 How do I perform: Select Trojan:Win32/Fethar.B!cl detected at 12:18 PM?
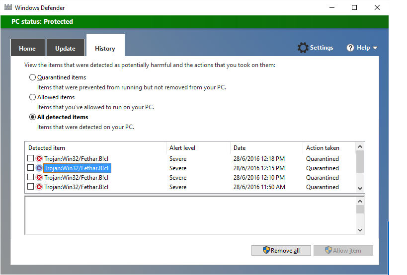(x=77, y=159)
